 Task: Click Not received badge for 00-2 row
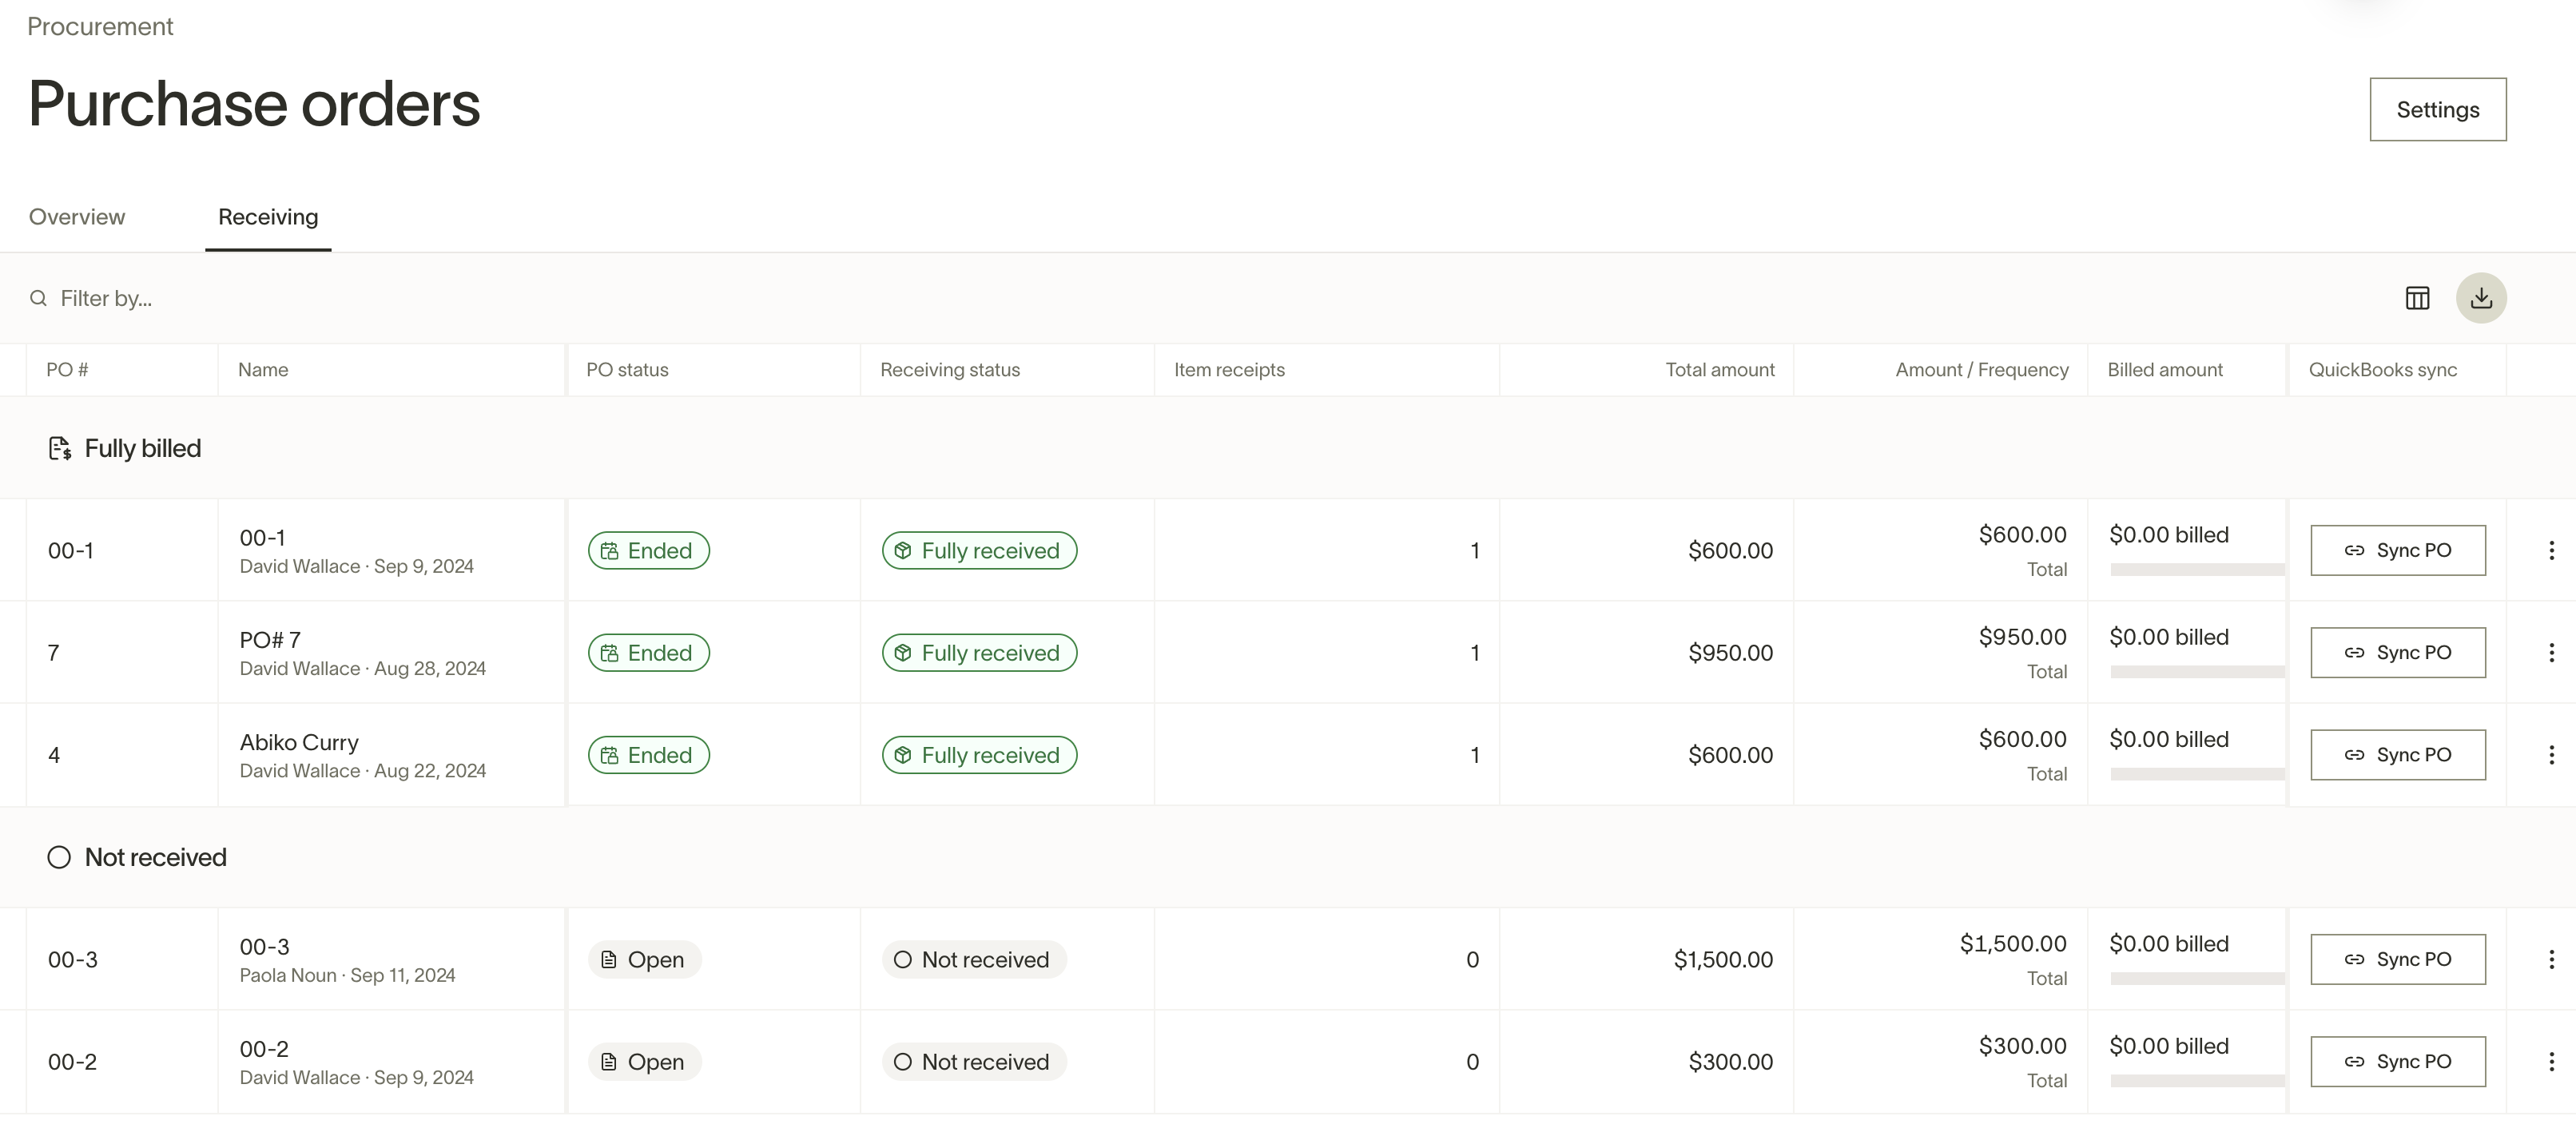[x=974, y=1061]
